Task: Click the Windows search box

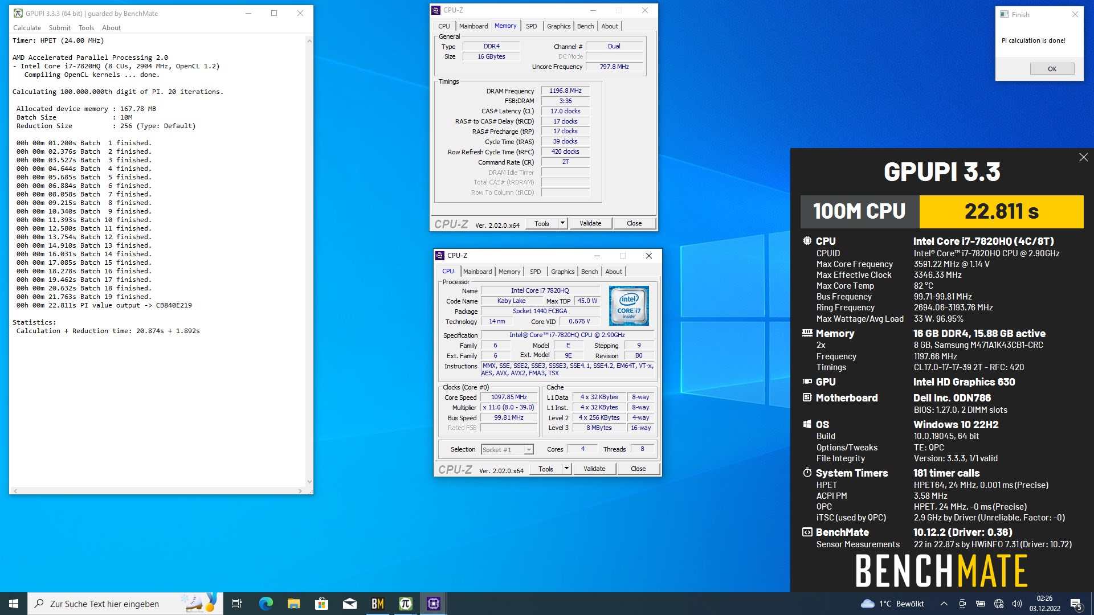Action: click(x=125, y=604)
